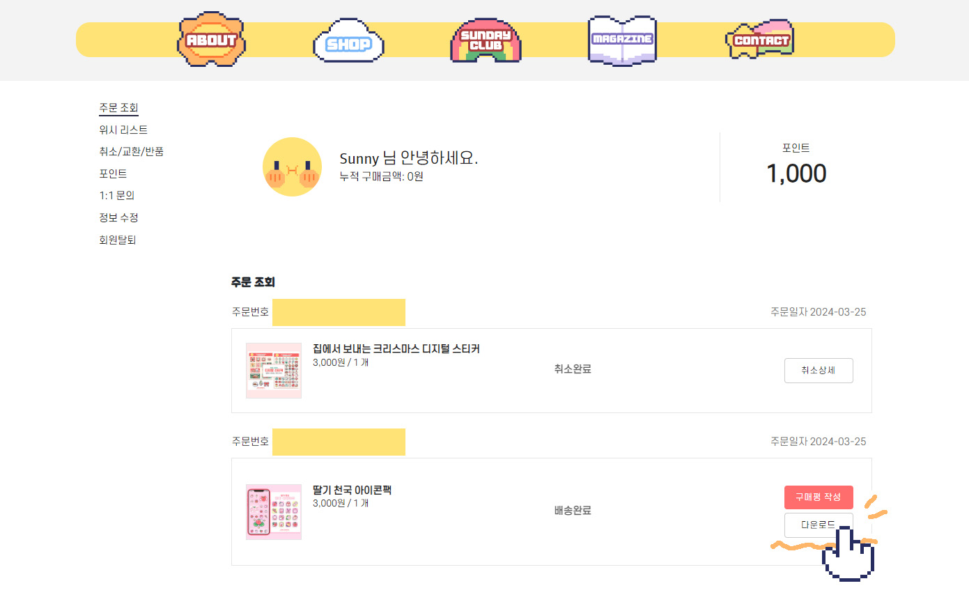Click the 취소상세 button
The height and width of the screenshot is (611, 969).
[818, 371]
